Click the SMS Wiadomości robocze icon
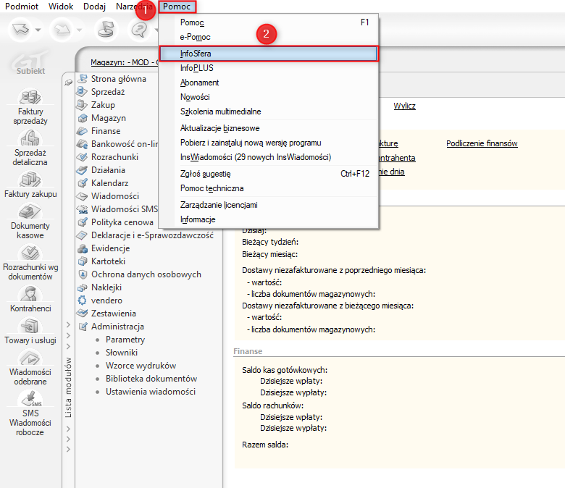Viewport: 565px width, 488px height. [30, 399]
